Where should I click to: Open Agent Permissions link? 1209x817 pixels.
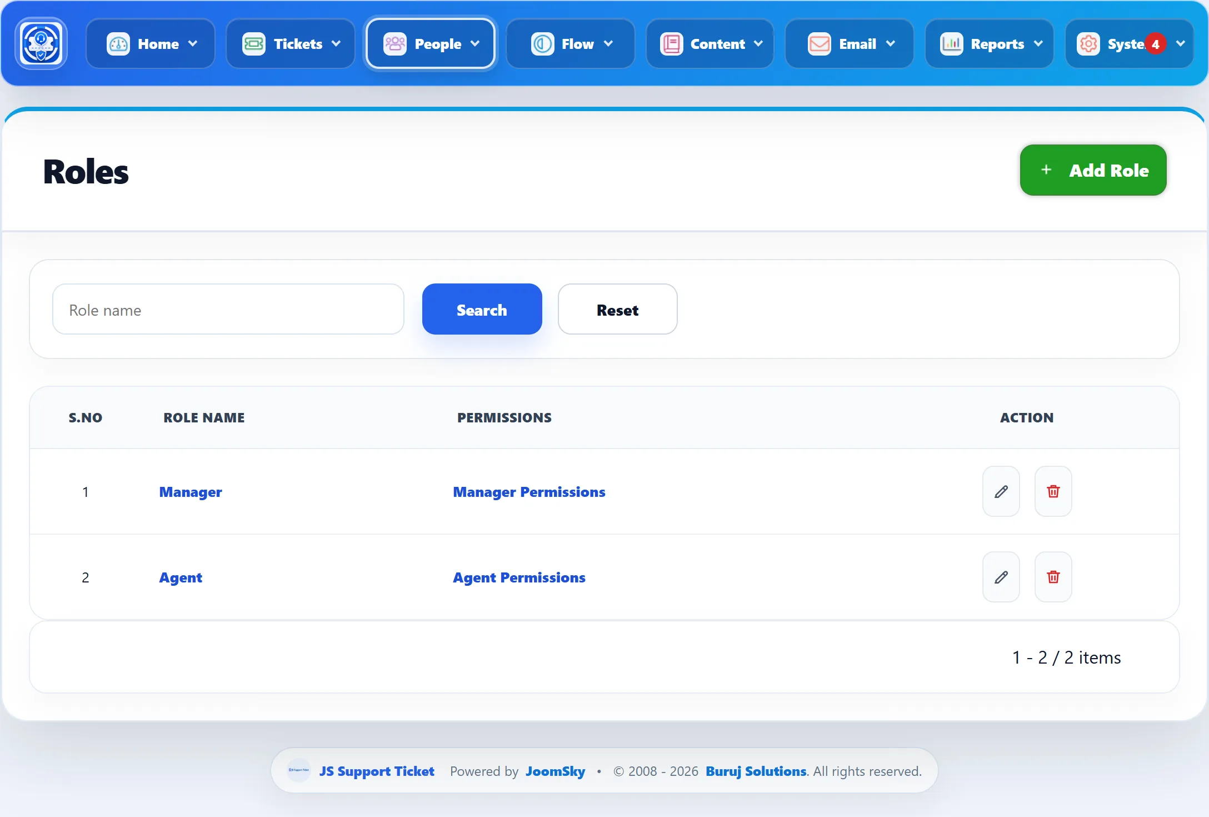point(519,577)
